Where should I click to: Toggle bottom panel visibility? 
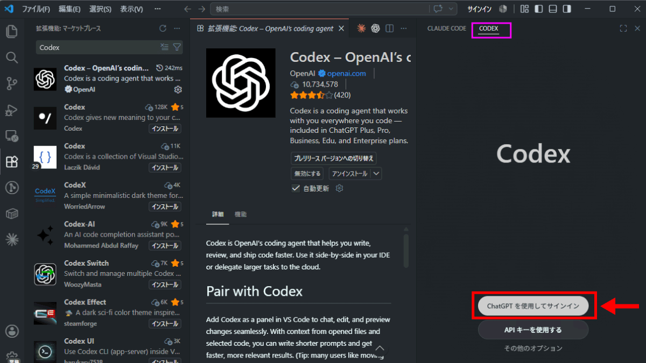tap(553, 9)
